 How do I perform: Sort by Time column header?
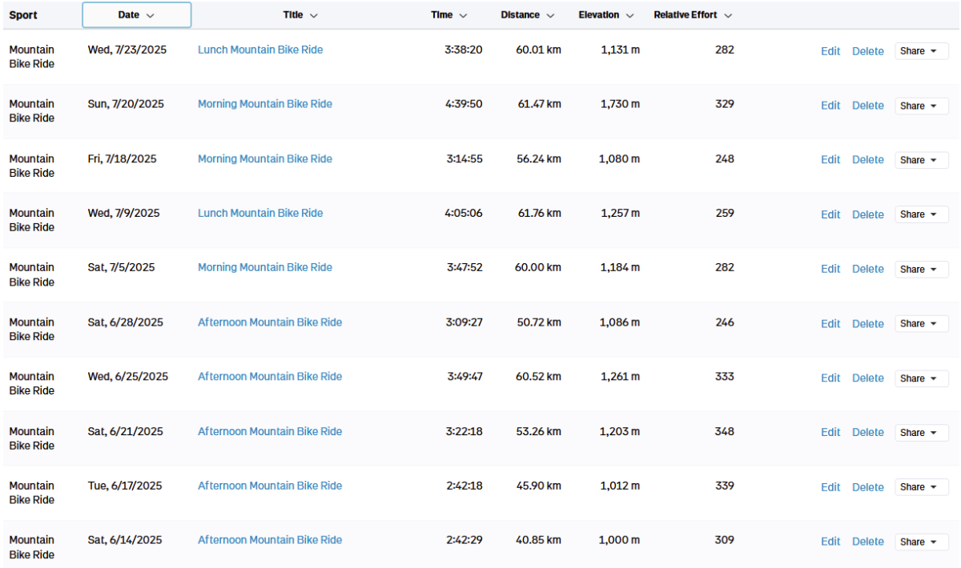pos(449,15)
